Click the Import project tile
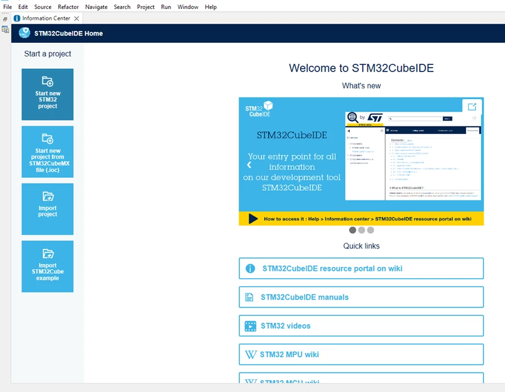 (x=47, y=209)
